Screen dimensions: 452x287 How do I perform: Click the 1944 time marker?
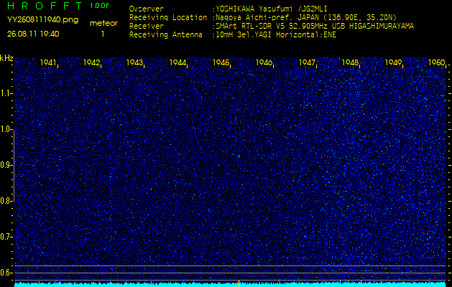177,62
